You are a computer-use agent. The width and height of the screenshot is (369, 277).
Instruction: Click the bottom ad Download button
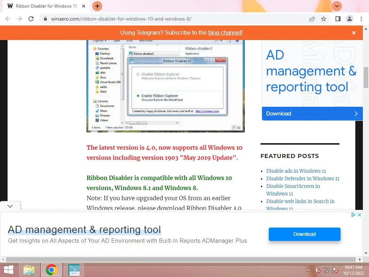coord(304,234)
